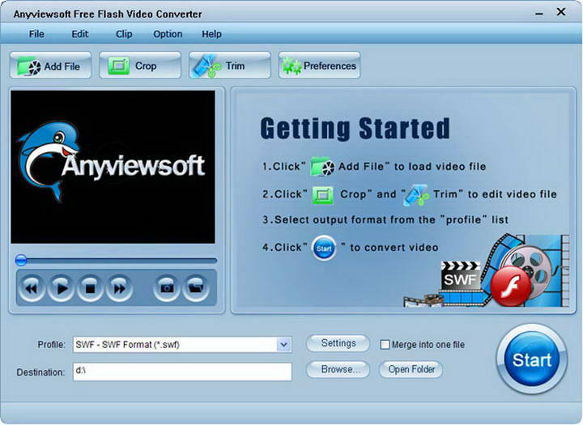Image resolution: width=583 pixels, height=425 pixels.
Task: Rewind the preview video
Action: [32, 288]
